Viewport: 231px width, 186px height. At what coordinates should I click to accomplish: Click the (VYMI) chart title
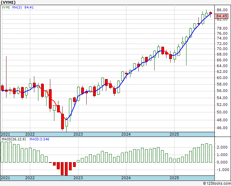tap(8, 2)
